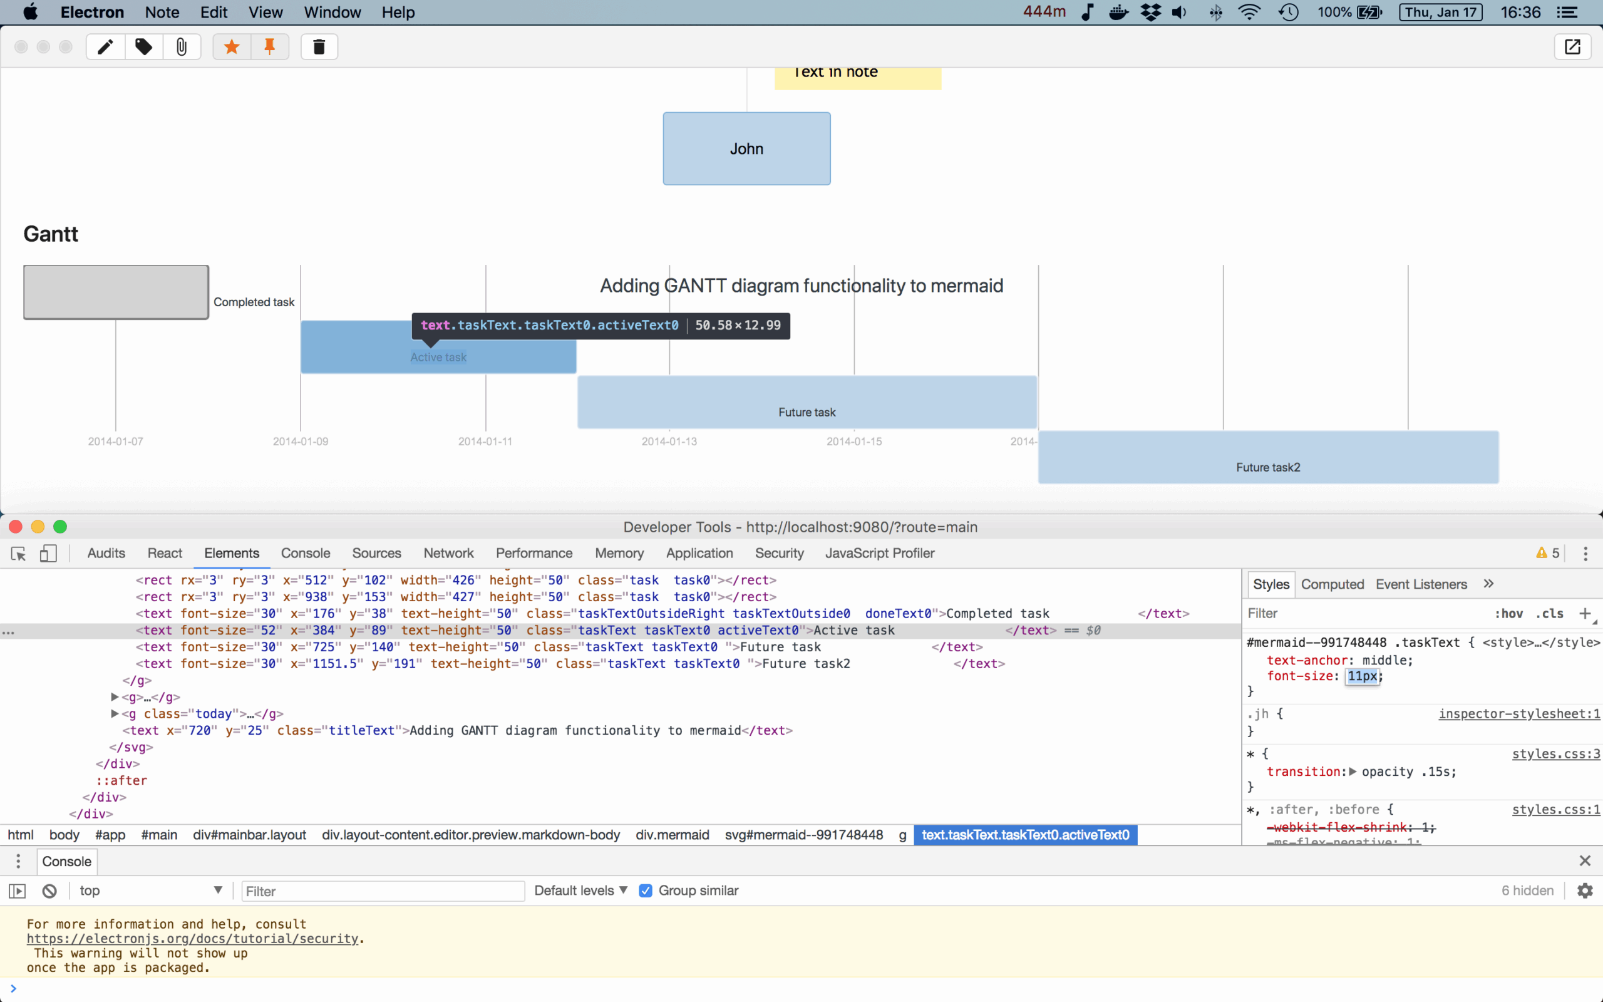
Task: Click the open in new window icon
Action: [x=1572, y=47]
